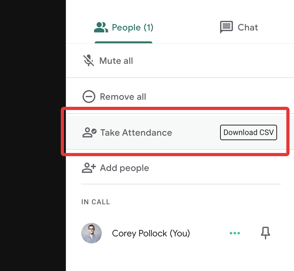Click the Take Attendance person-check icon

90,132
